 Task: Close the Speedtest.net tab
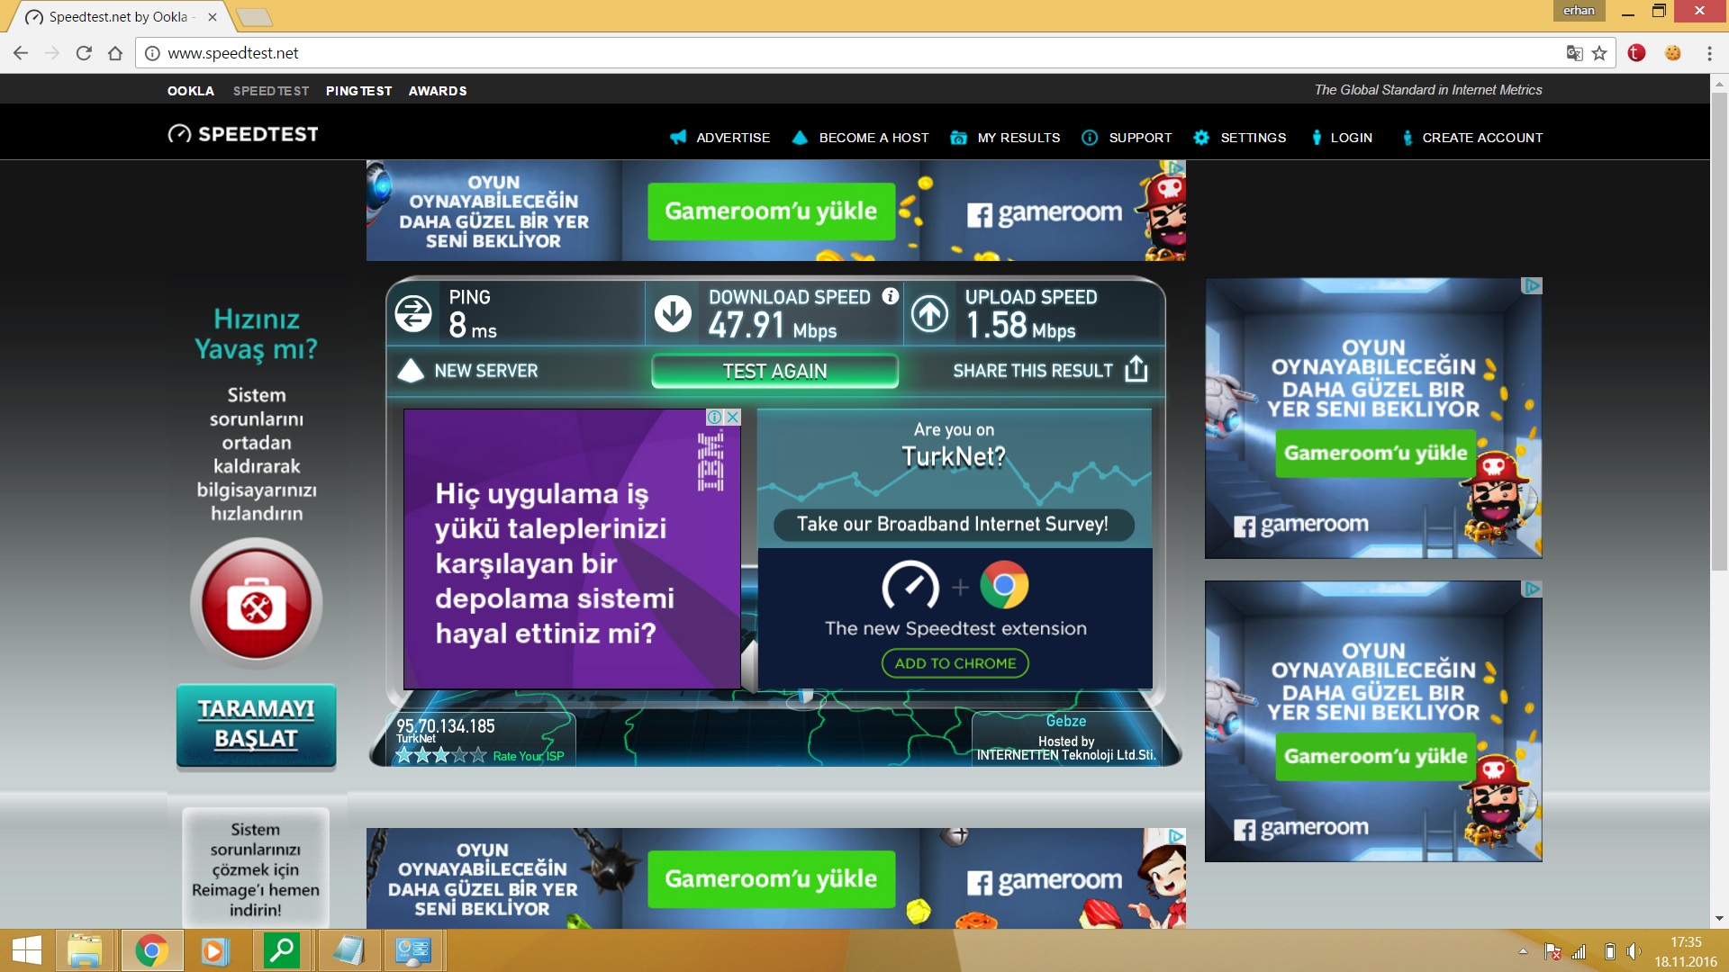click(x=213, y=17)
